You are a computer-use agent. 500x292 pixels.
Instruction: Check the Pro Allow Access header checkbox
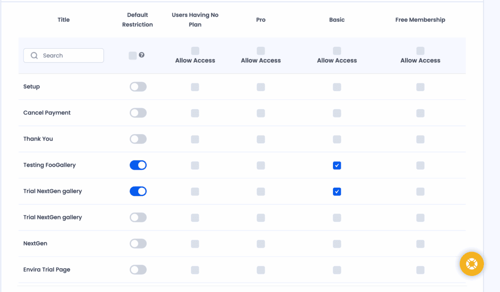(x=261, y=51)
